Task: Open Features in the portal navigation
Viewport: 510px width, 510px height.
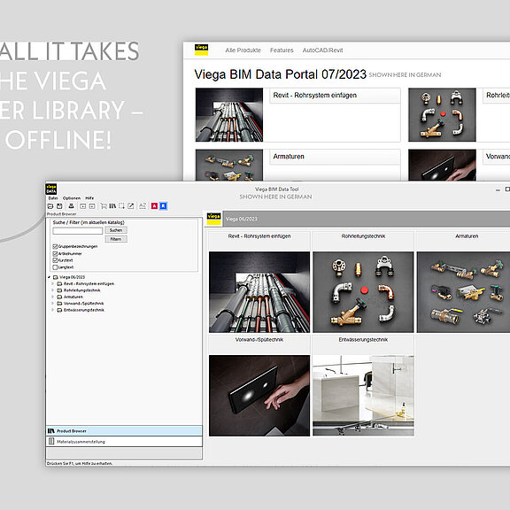Action: pyautogui.click(x=282, y=50)
